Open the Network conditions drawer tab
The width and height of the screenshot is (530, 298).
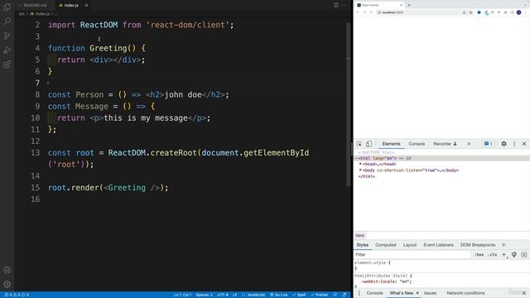coord(465,293)
